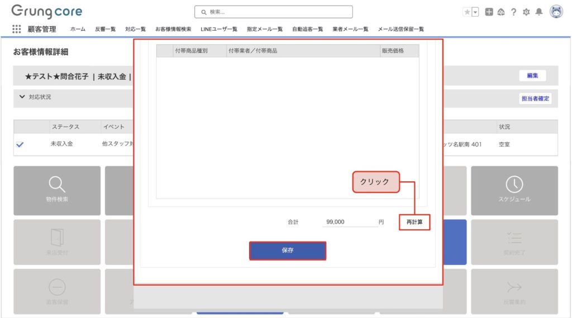Click the 再計算 button
572x318 pixels.
pyautogui.click(x=414, y=222)
